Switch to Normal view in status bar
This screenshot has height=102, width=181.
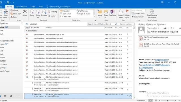click(x=150, y=101)
